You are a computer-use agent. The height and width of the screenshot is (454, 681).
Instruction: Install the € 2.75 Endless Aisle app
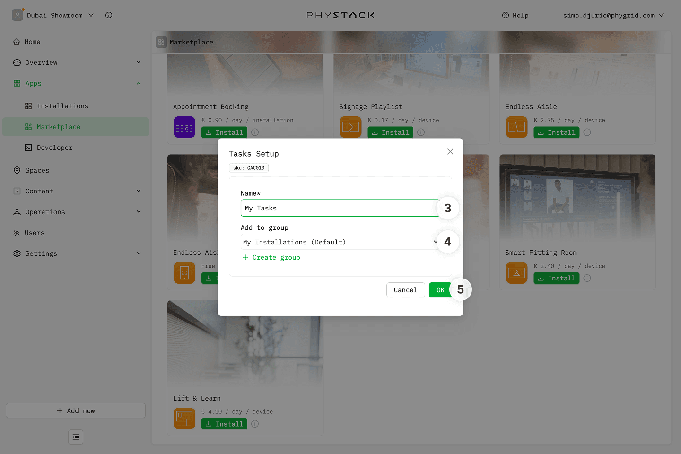556,132
